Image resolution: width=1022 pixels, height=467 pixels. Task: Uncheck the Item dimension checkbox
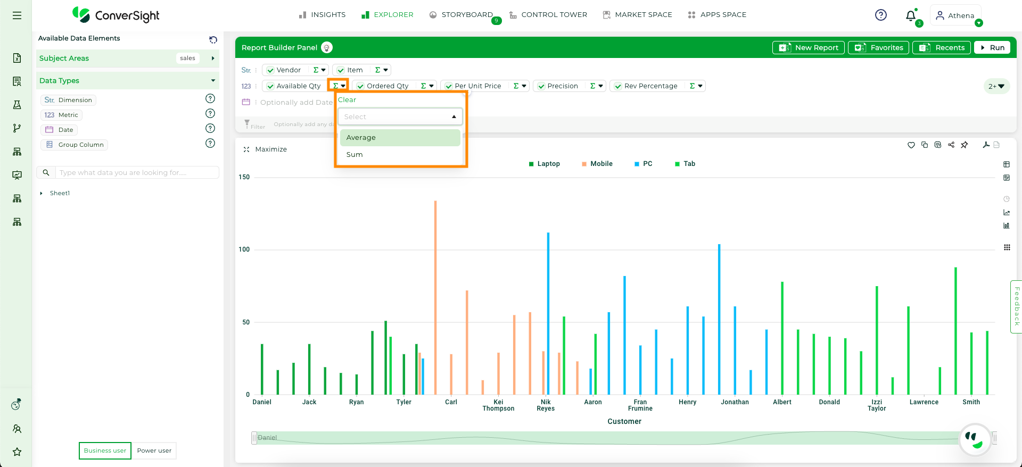pyautogui.click(x=341, y=70)
